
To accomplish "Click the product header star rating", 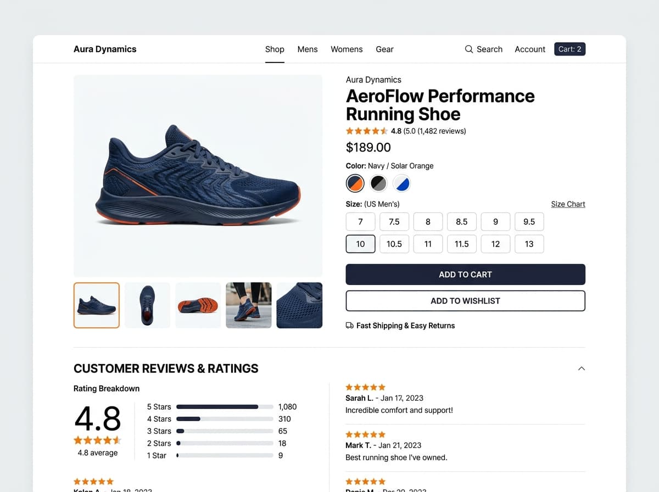I will click(x=367, y=131).
